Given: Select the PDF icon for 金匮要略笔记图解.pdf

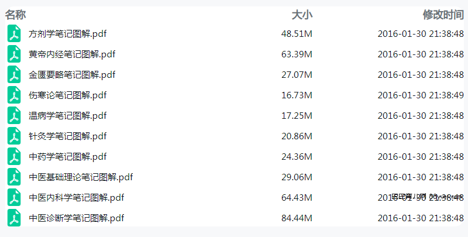Looking at the screenshot, I should coord(14,75).
